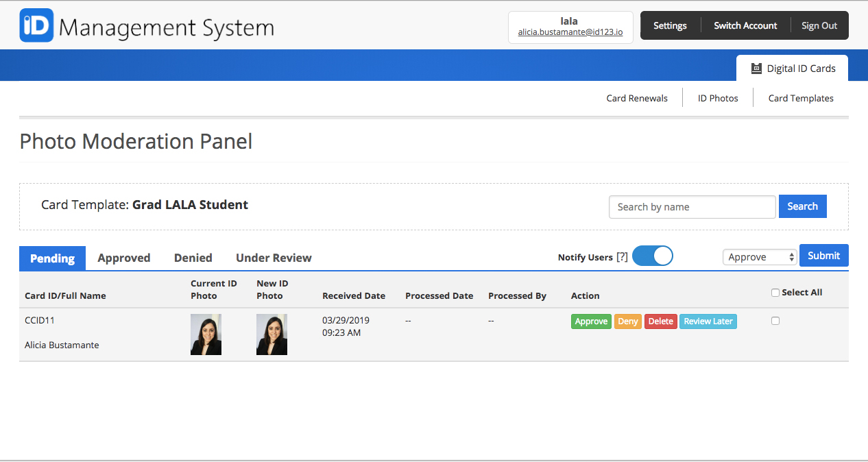The height and width of the screenshot is (462, 868).
Task: Click the Submit button
Action: 824,256
